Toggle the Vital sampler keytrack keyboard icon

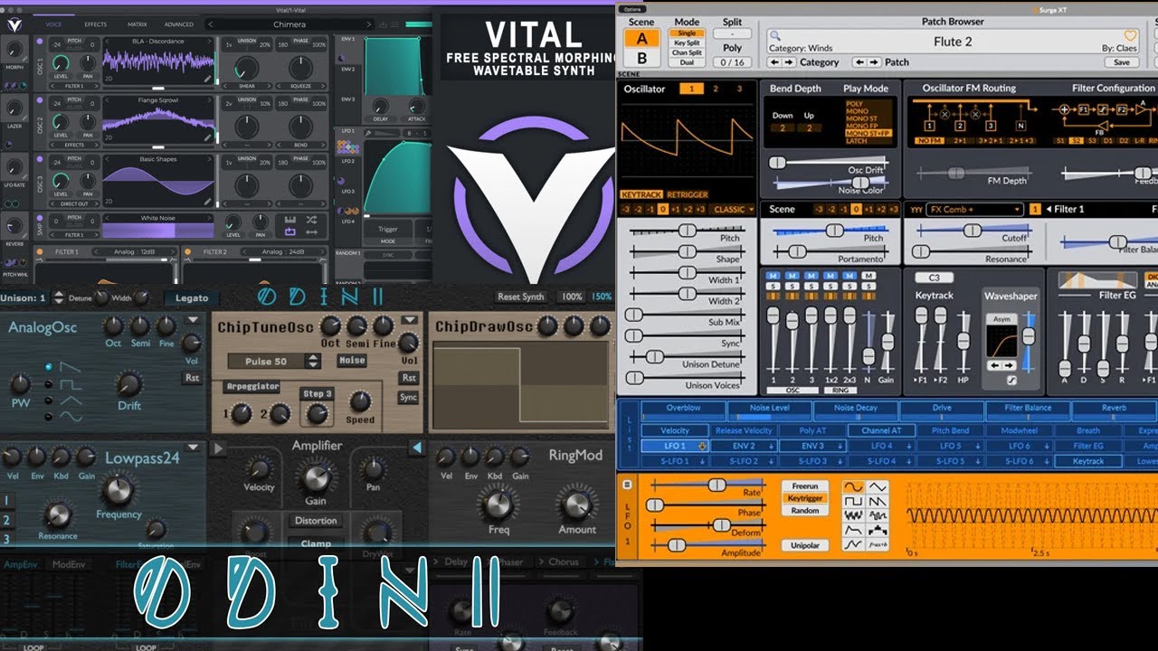pyautogui.click(x=289, y=220)
